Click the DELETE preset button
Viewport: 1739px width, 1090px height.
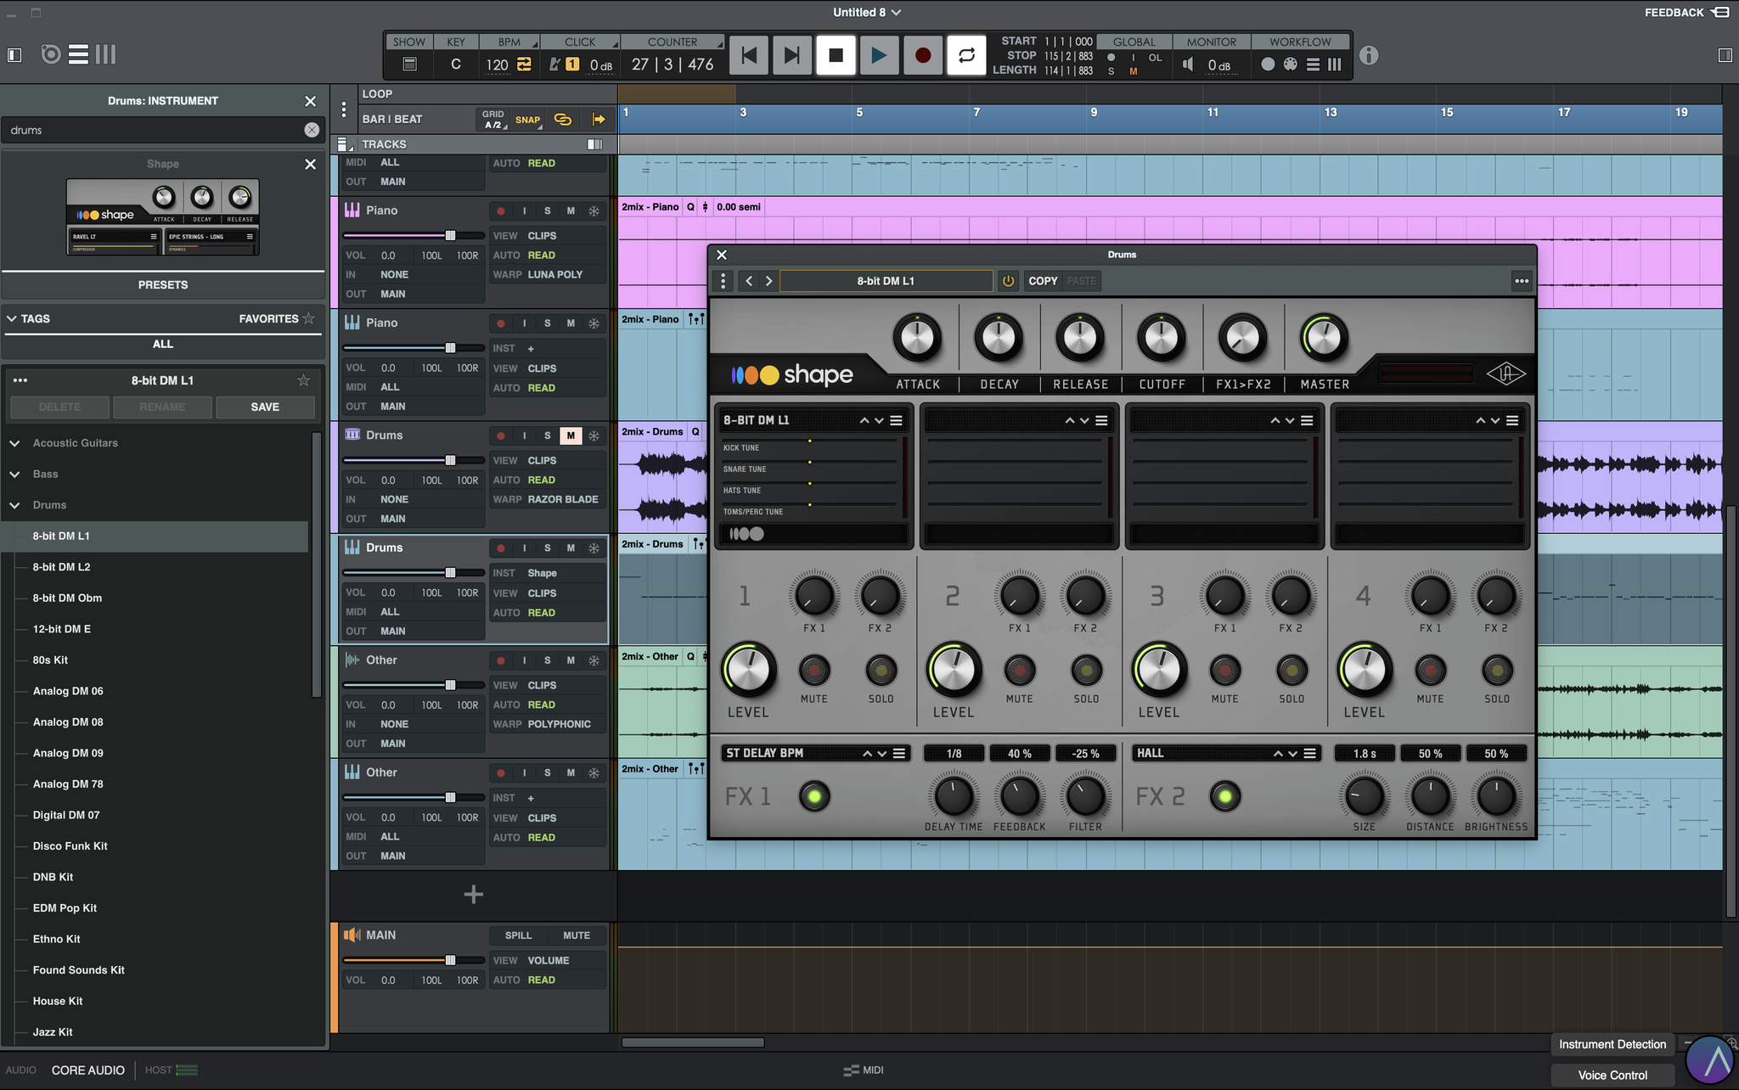59,407
